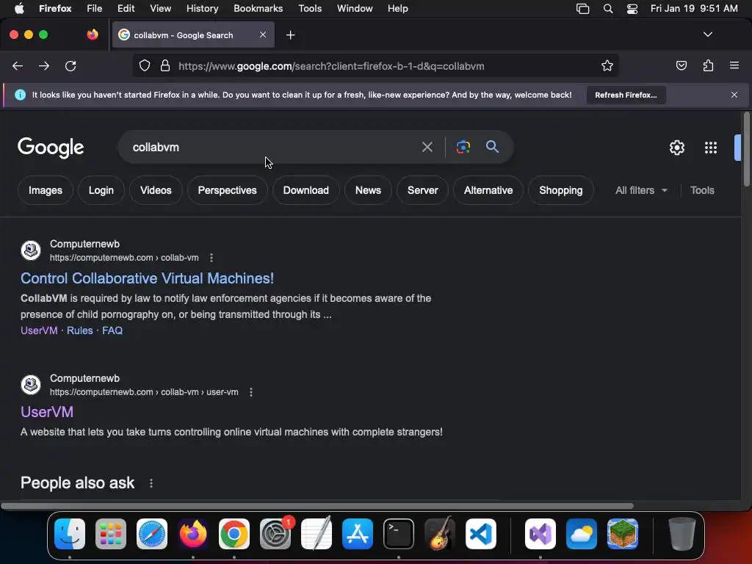
Task: Open App Store from the Dock
Action: tap(358, 534)
